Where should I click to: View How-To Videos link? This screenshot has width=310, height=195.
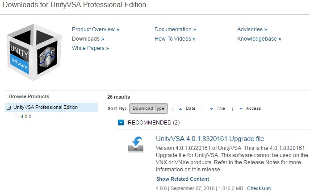pos(176,39)
